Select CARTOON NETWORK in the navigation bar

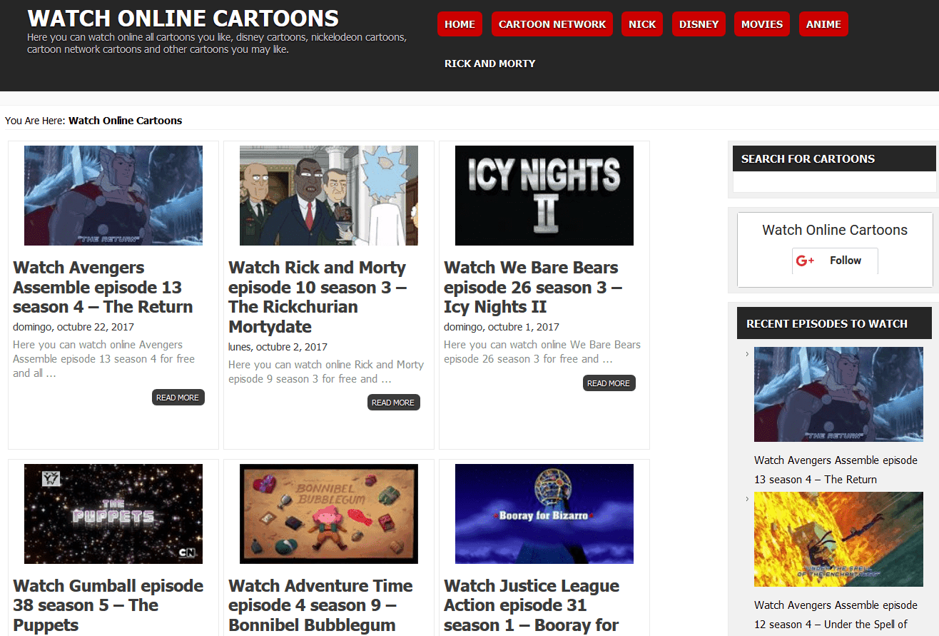(x=552, y=24)
